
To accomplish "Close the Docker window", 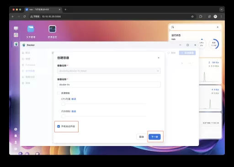I will (x=195, y=45).
